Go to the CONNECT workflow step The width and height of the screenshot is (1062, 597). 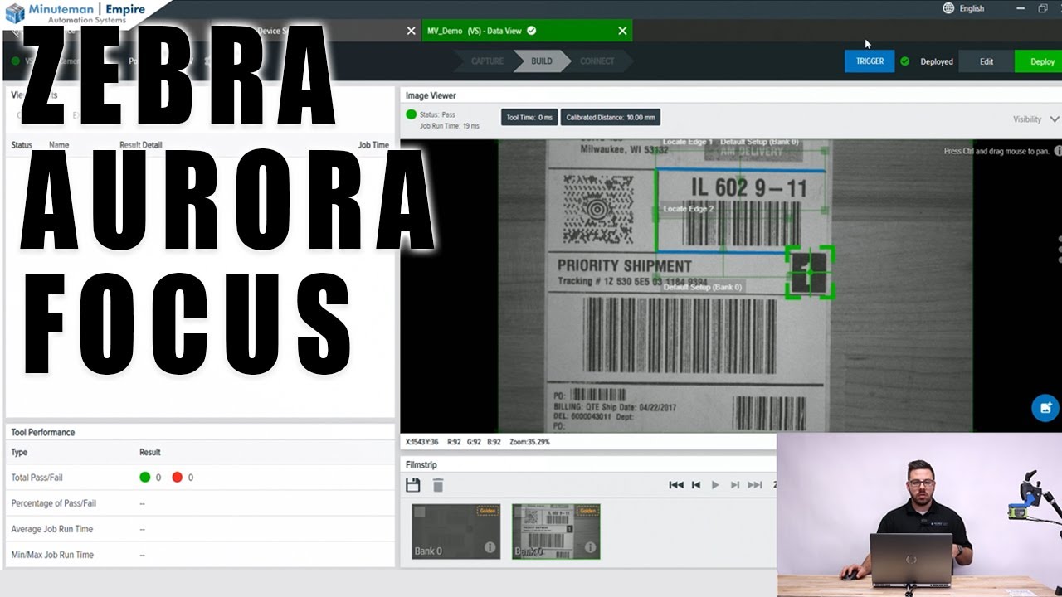click(x=597, y=61)
